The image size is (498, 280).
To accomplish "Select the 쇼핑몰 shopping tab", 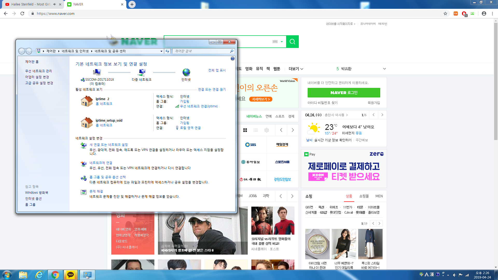I will [364, 196].
